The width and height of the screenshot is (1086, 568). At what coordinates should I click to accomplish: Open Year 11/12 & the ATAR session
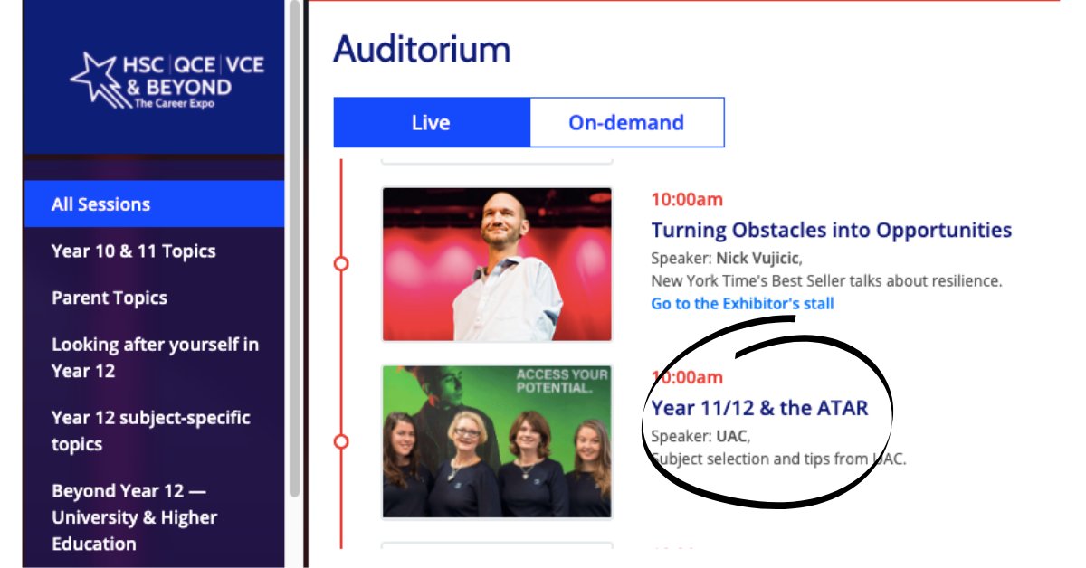point(759,408)
